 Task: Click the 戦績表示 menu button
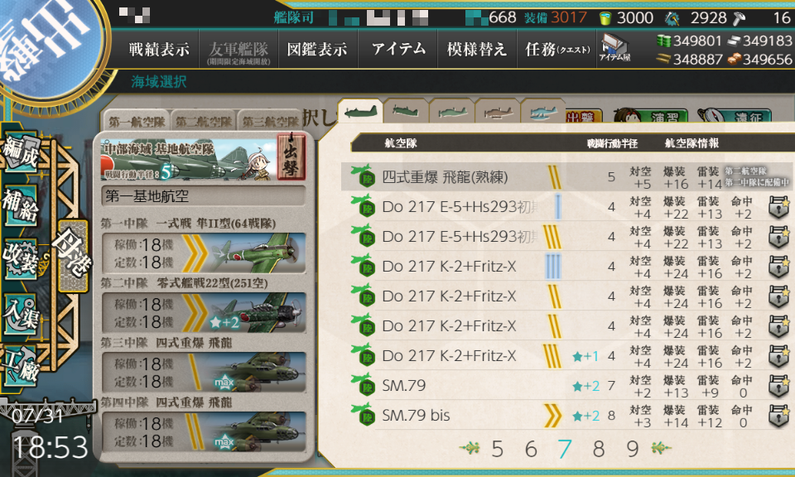[x=159, y=49]
